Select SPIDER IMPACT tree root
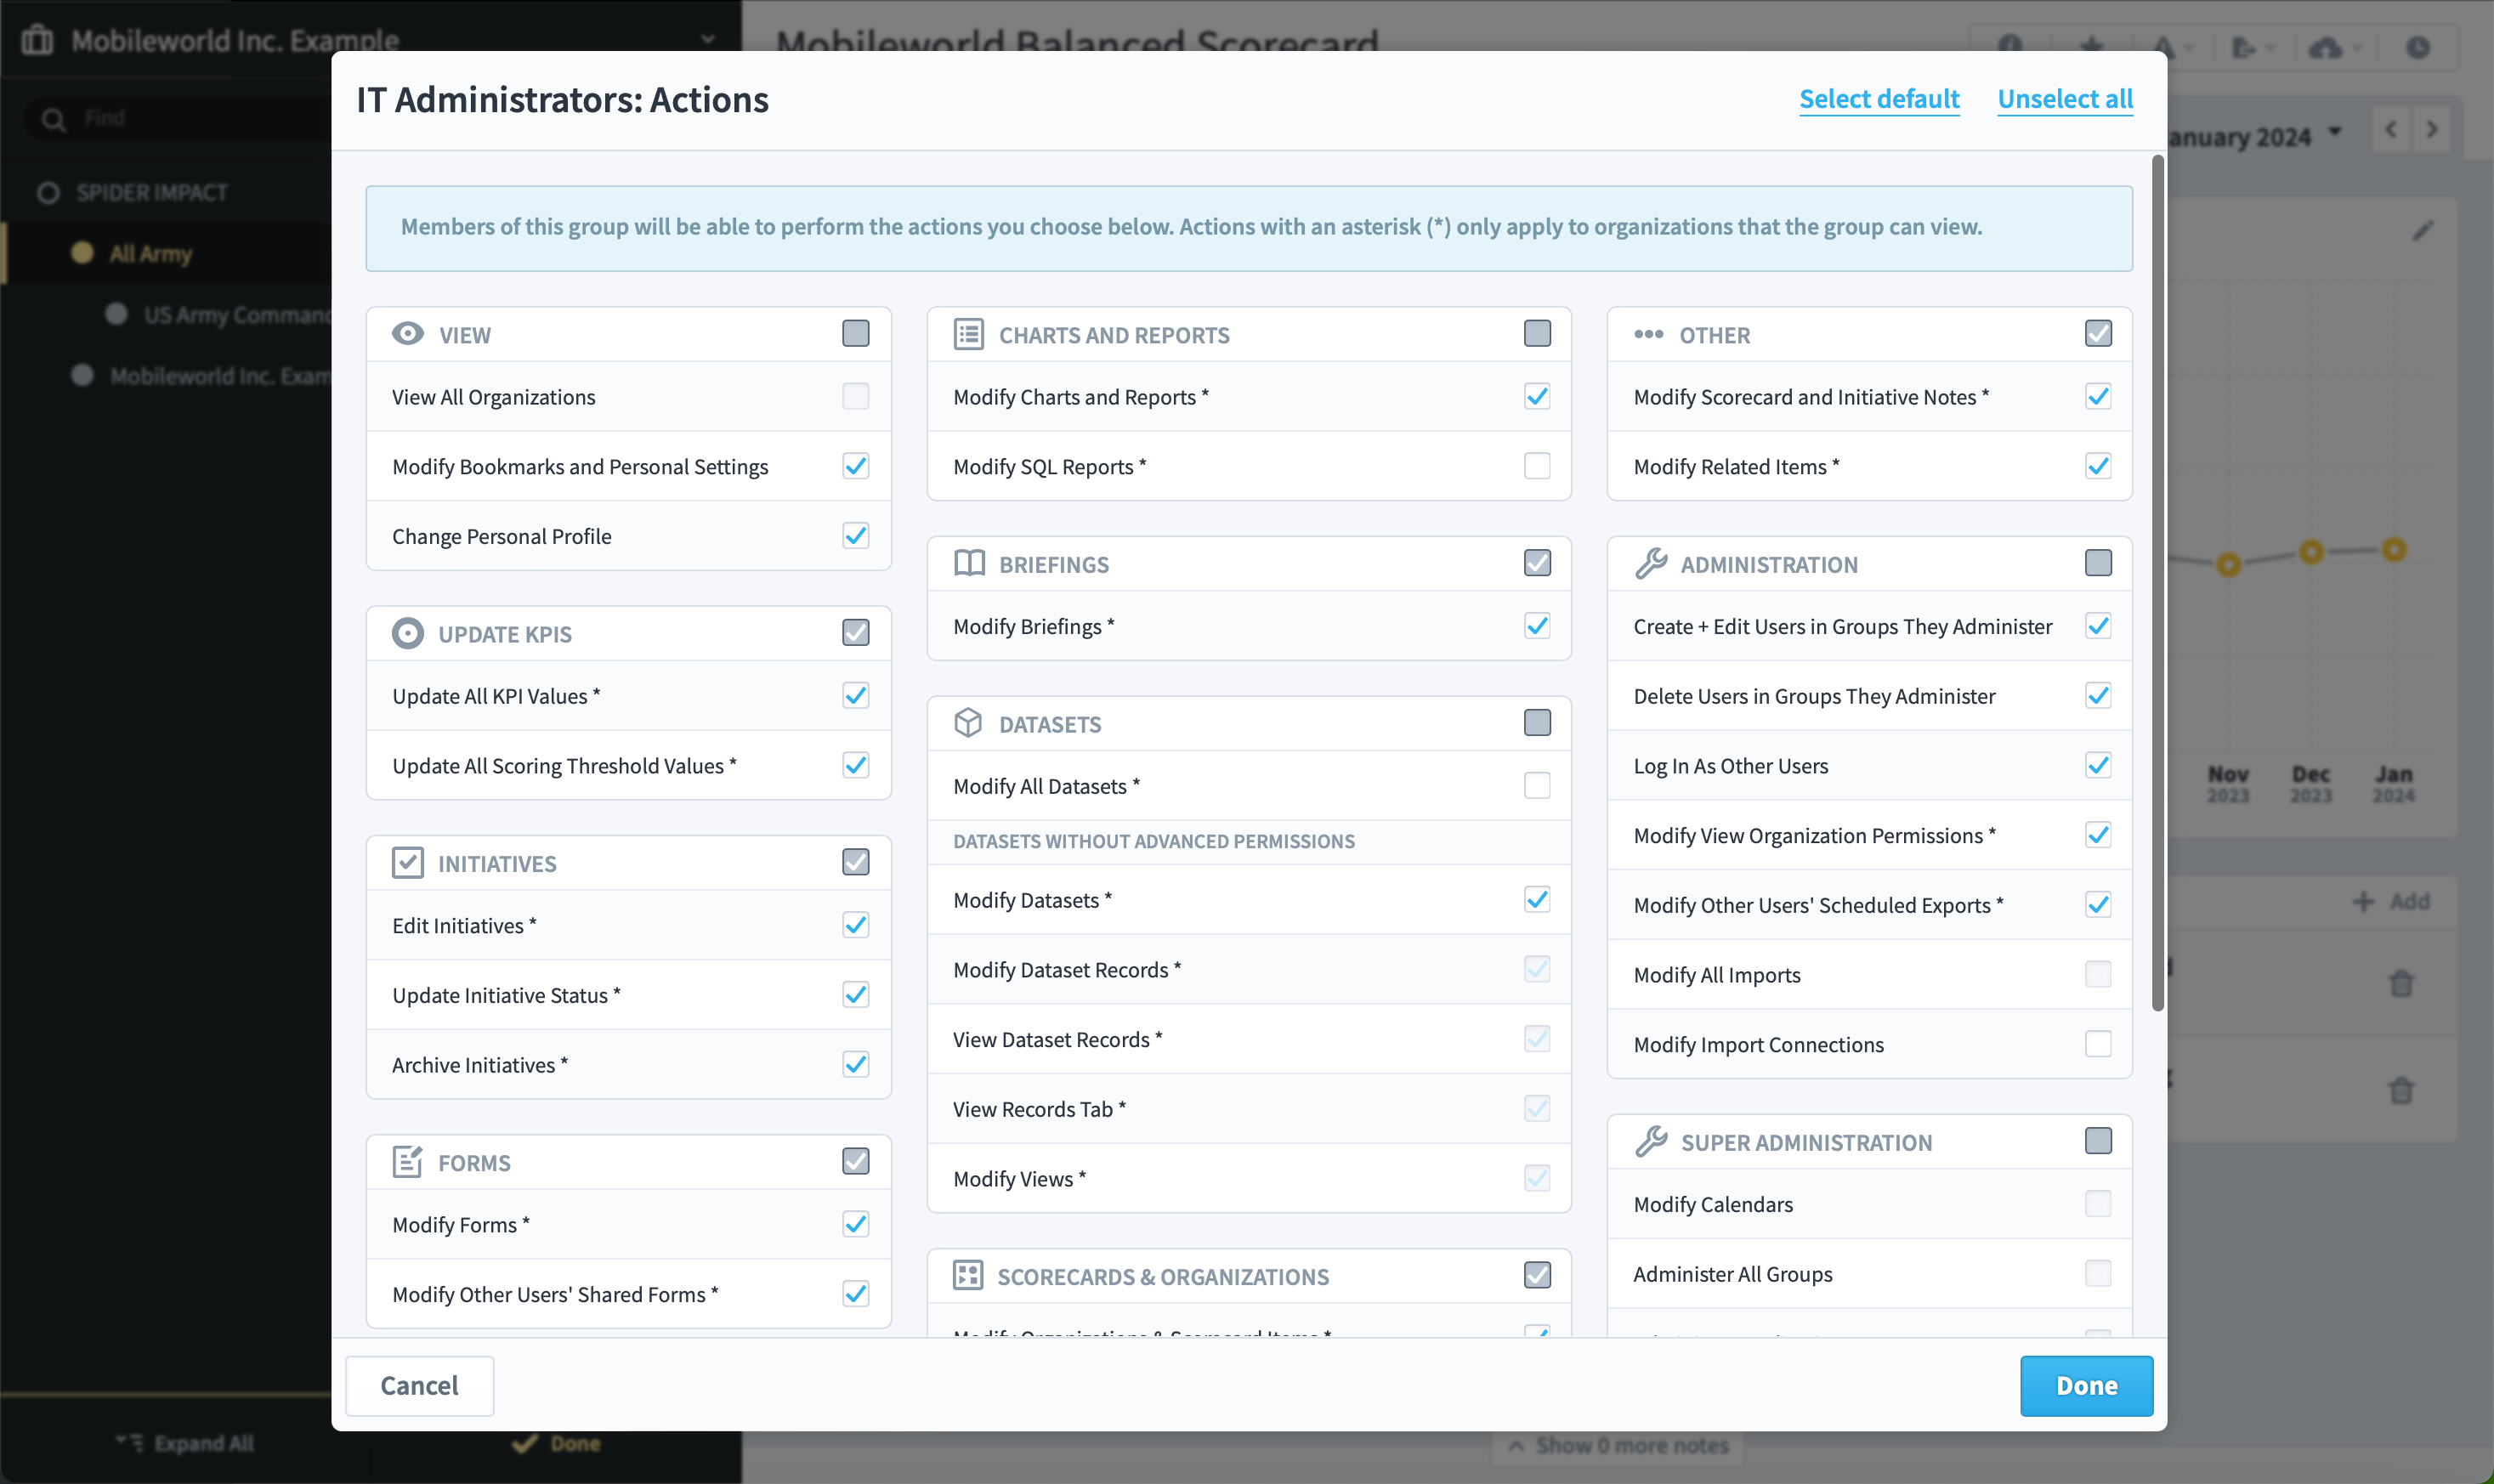The image size is (2494, 1484). coord(152,193)
